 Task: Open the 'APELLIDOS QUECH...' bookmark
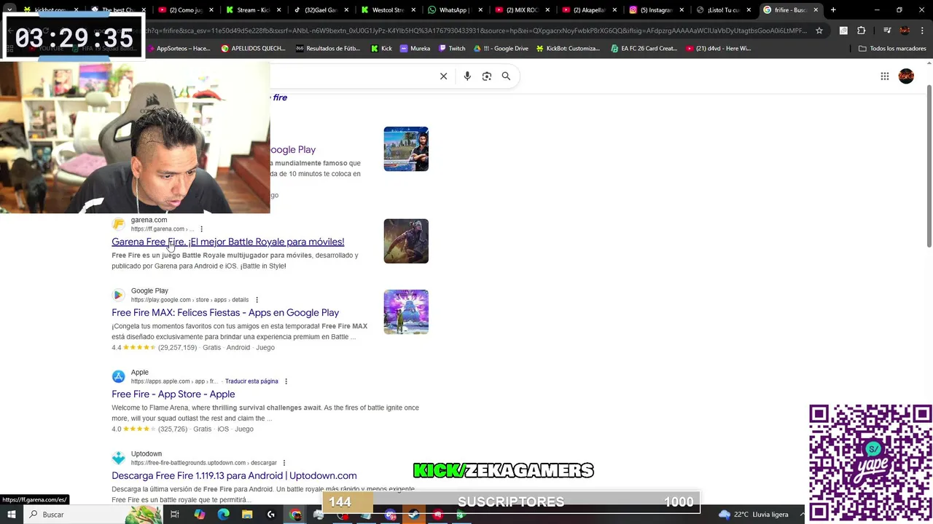tap(253, 48)
